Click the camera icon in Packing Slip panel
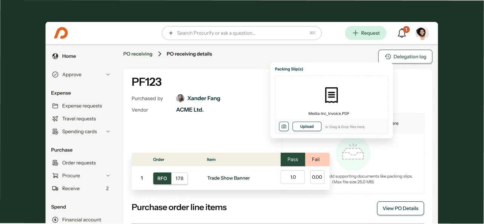Screen dimensions: 484x224 (x=284, y=127)
